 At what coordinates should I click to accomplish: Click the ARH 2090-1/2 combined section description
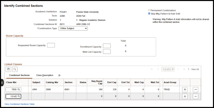click(83, 24)
